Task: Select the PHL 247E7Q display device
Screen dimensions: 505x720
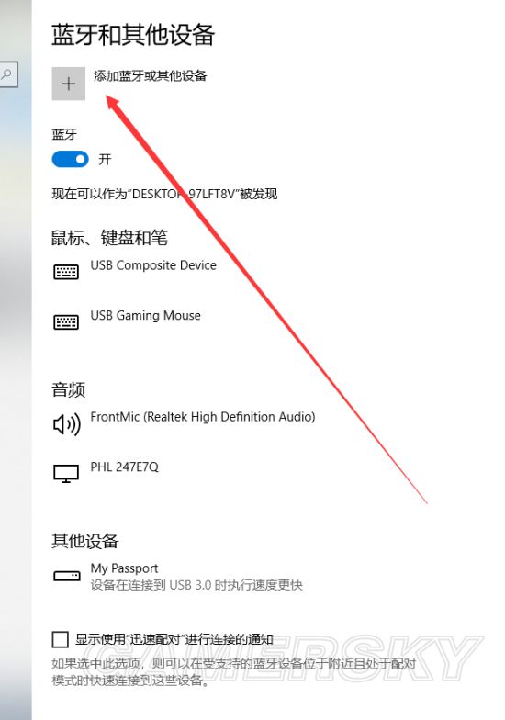Action: coord(125,467)
